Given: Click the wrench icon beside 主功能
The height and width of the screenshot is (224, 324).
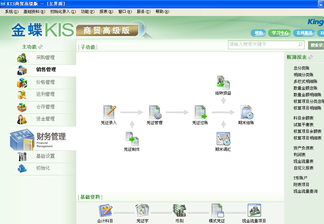Looking at the screenshot, I should coord(41,47).
